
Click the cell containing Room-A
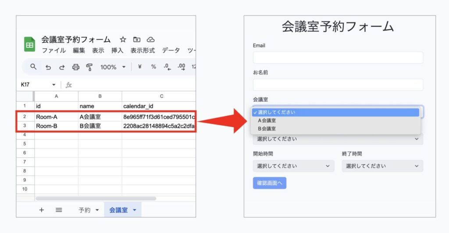coord(57,116)
